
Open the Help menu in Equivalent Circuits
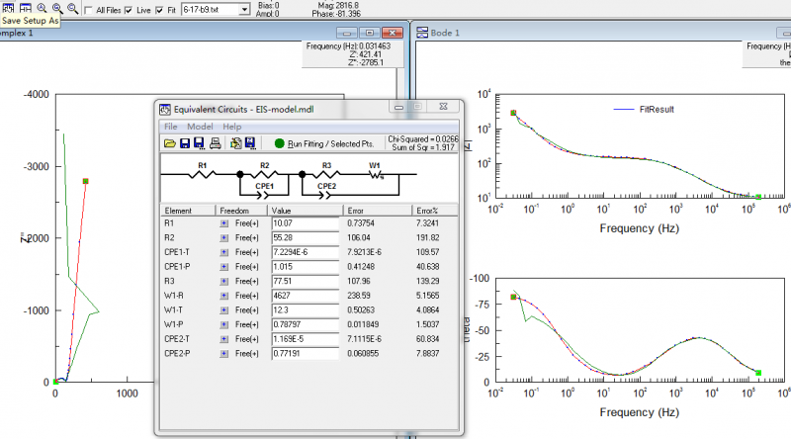pos(231,127)
